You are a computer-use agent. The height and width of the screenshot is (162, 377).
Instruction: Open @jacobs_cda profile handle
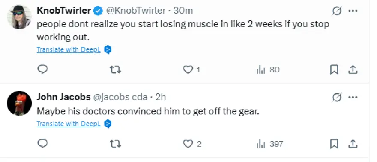[120, 97]
